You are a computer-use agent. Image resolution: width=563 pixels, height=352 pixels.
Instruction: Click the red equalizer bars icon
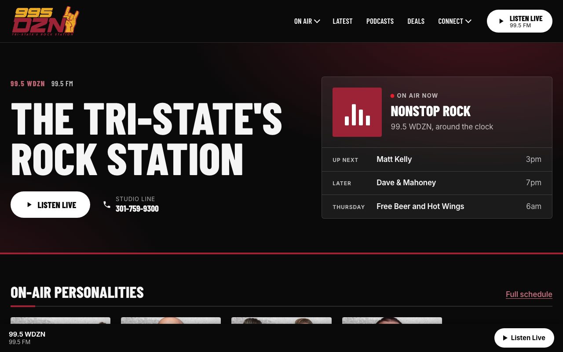click(x=357, y=112)
